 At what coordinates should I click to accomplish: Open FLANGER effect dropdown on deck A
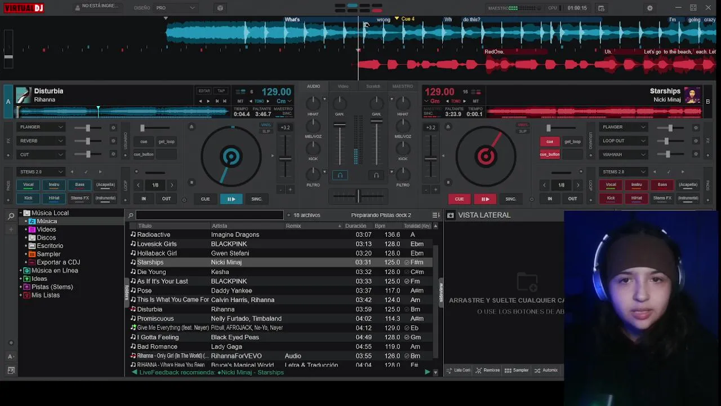41,127
